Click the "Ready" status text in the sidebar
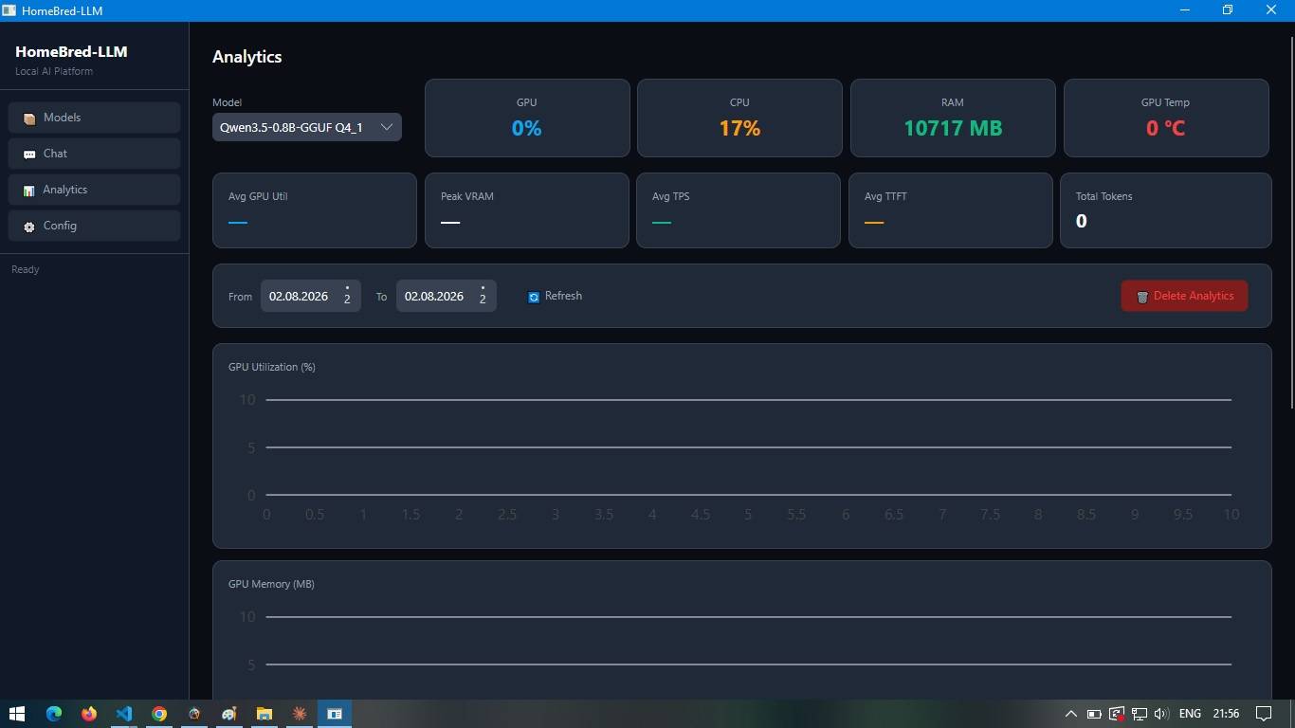This screenshot has height=728, width=1295. click(26, 269)
